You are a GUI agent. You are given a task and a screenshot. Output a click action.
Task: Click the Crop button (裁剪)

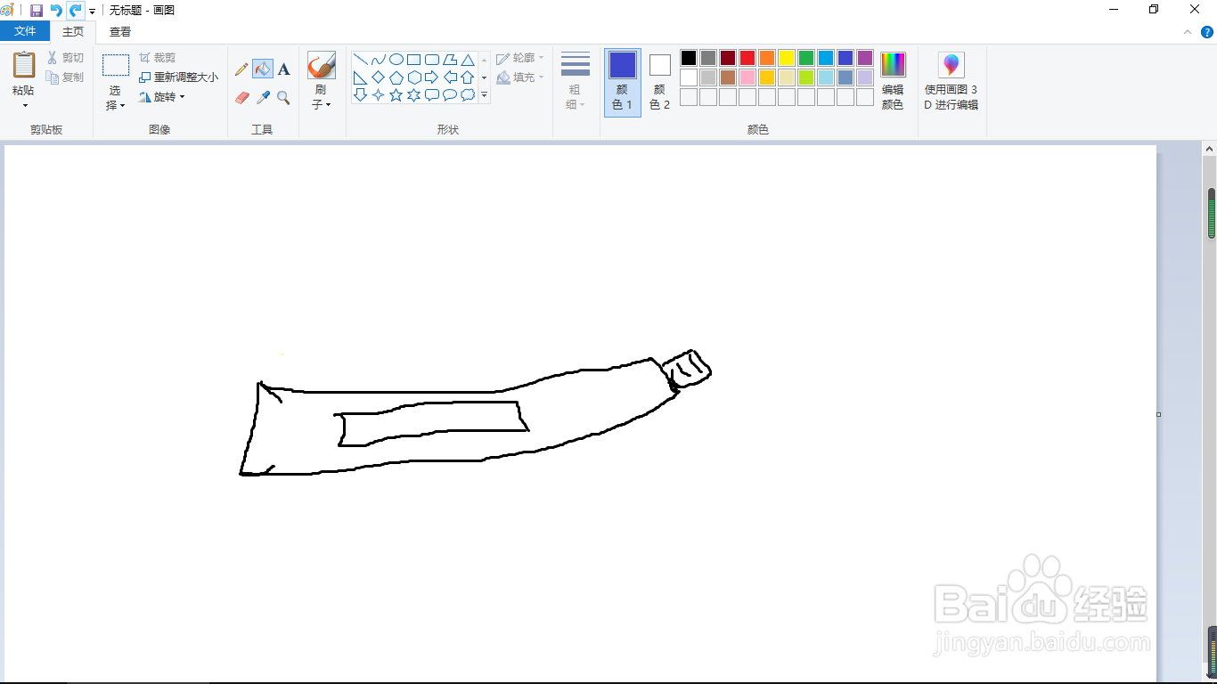157,58
